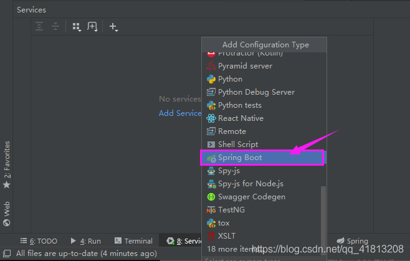
Task: Open the Add Service plus dropdown
Action: (113, 27)
